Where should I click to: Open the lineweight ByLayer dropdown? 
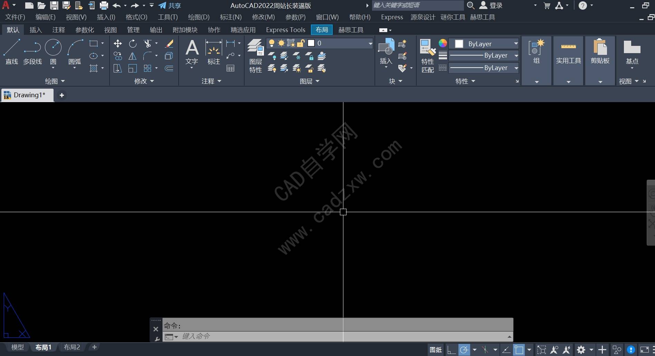[484, 56]
